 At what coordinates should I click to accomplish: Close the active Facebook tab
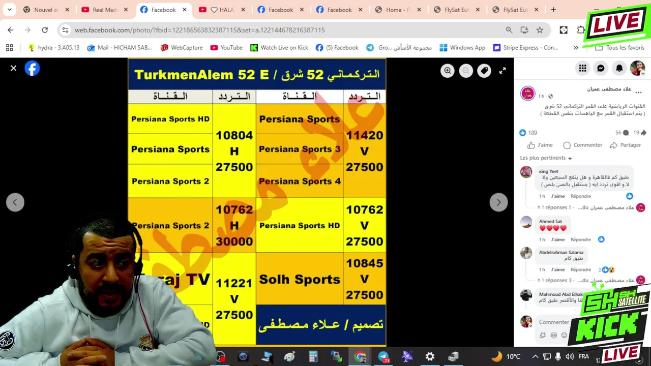185,10
